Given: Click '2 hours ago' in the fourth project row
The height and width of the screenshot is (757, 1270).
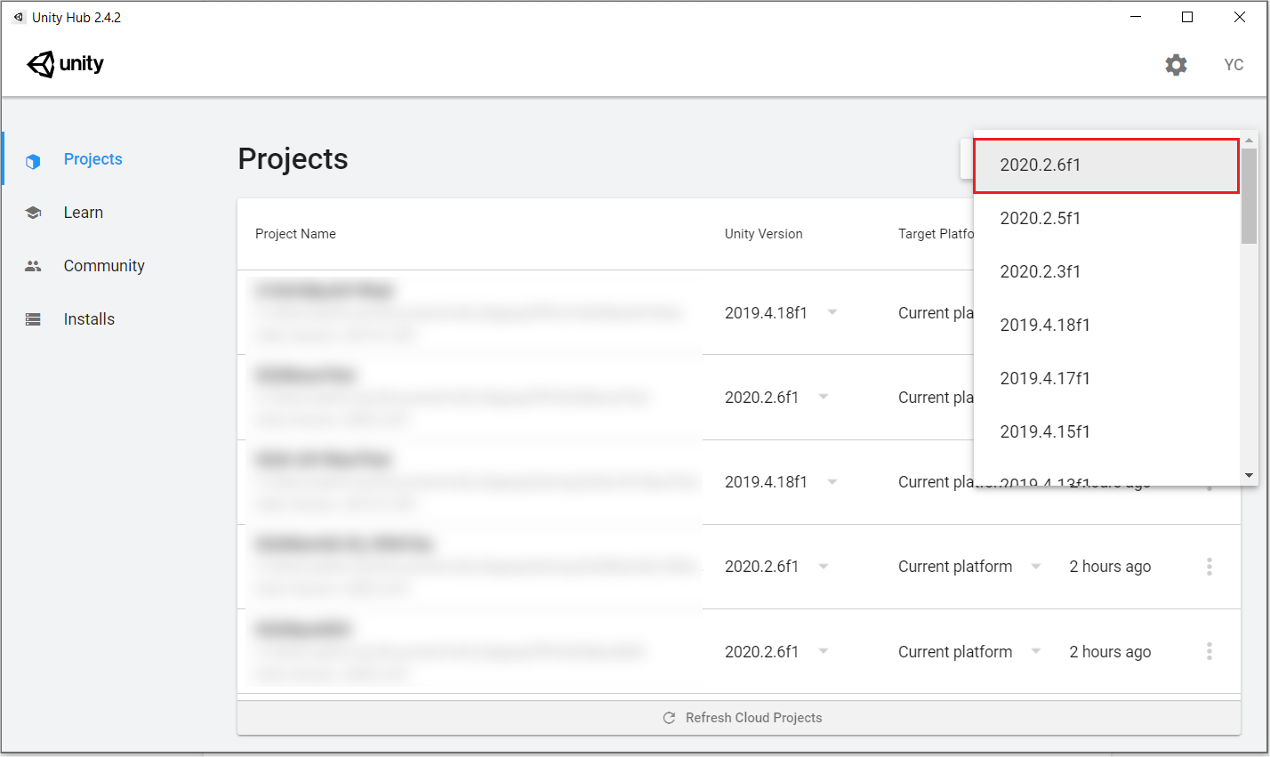Looking at the screenshot, I should pyautogui.click(x=1110, y=567).
